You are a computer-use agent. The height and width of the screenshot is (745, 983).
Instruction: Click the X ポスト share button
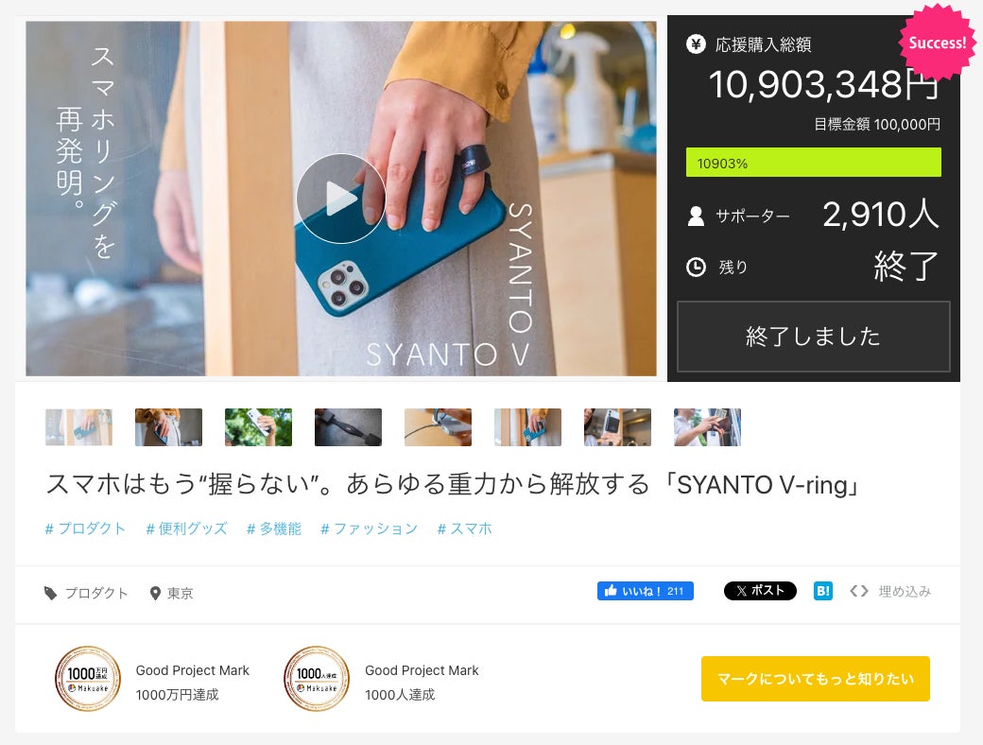pyautogui.click(x=760, y=591)
